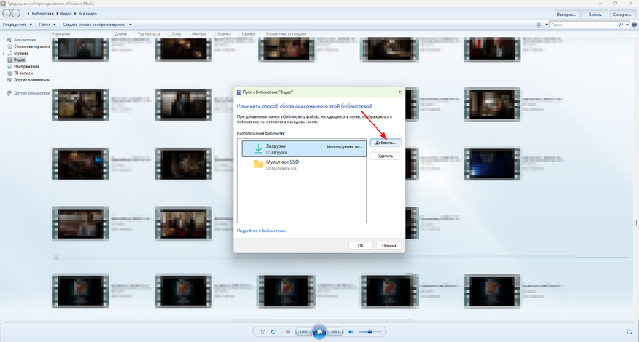
Task: Click the Back navigation arrow button
Action: click(7, 13)
